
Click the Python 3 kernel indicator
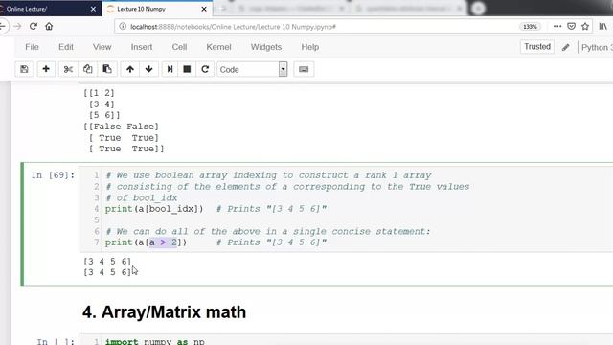597,47
